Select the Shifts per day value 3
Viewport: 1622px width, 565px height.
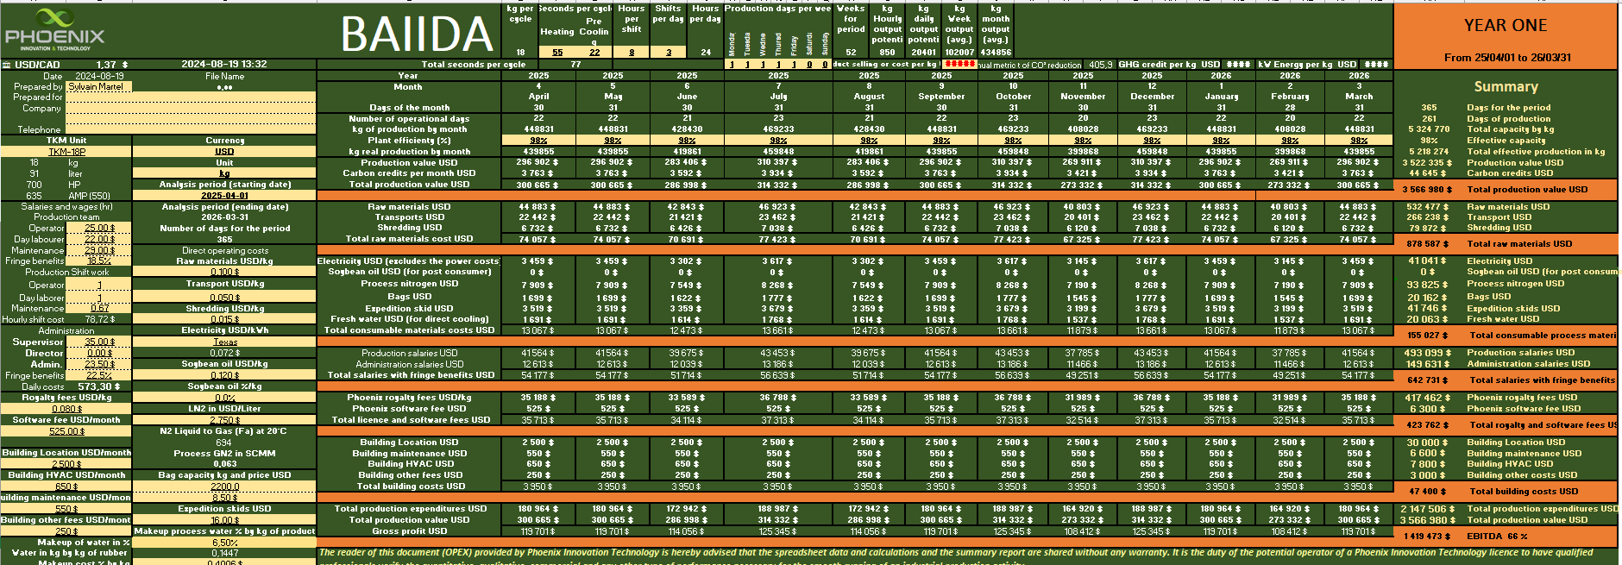coord(668,53)
